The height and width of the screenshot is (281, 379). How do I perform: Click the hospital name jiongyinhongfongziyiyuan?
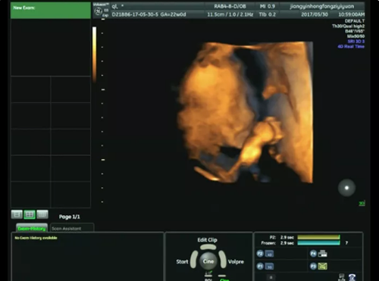(322, 6)
